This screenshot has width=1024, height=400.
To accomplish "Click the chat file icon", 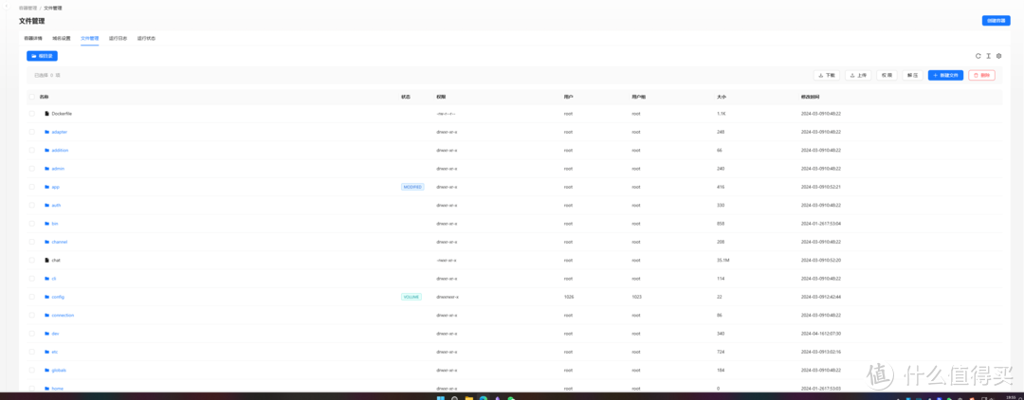I will pos(46,260).
